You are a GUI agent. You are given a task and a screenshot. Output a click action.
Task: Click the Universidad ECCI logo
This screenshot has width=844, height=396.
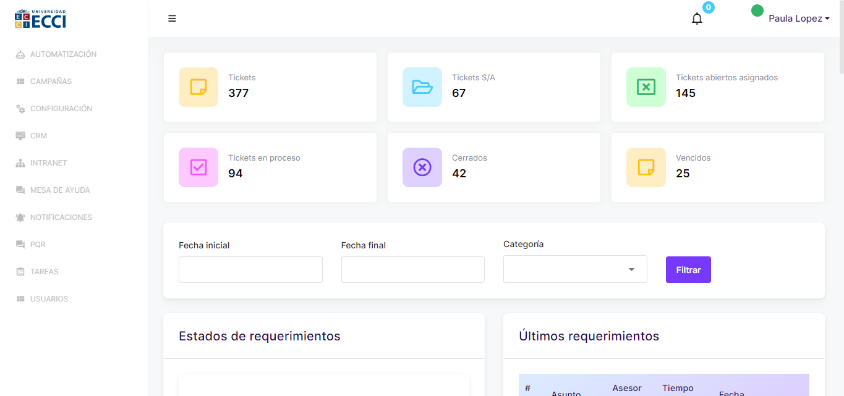(x=40, y=19)
